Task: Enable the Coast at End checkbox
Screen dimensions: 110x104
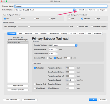Action: [x=35, y=84]
